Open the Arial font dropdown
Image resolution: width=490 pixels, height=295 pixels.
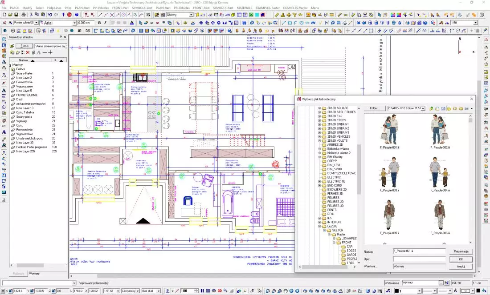pyautogui.click(x=74, y=23)
